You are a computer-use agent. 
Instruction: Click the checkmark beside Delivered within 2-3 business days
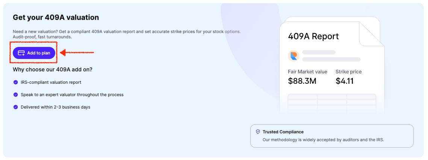pyautogui.click(x=15, y=107)
